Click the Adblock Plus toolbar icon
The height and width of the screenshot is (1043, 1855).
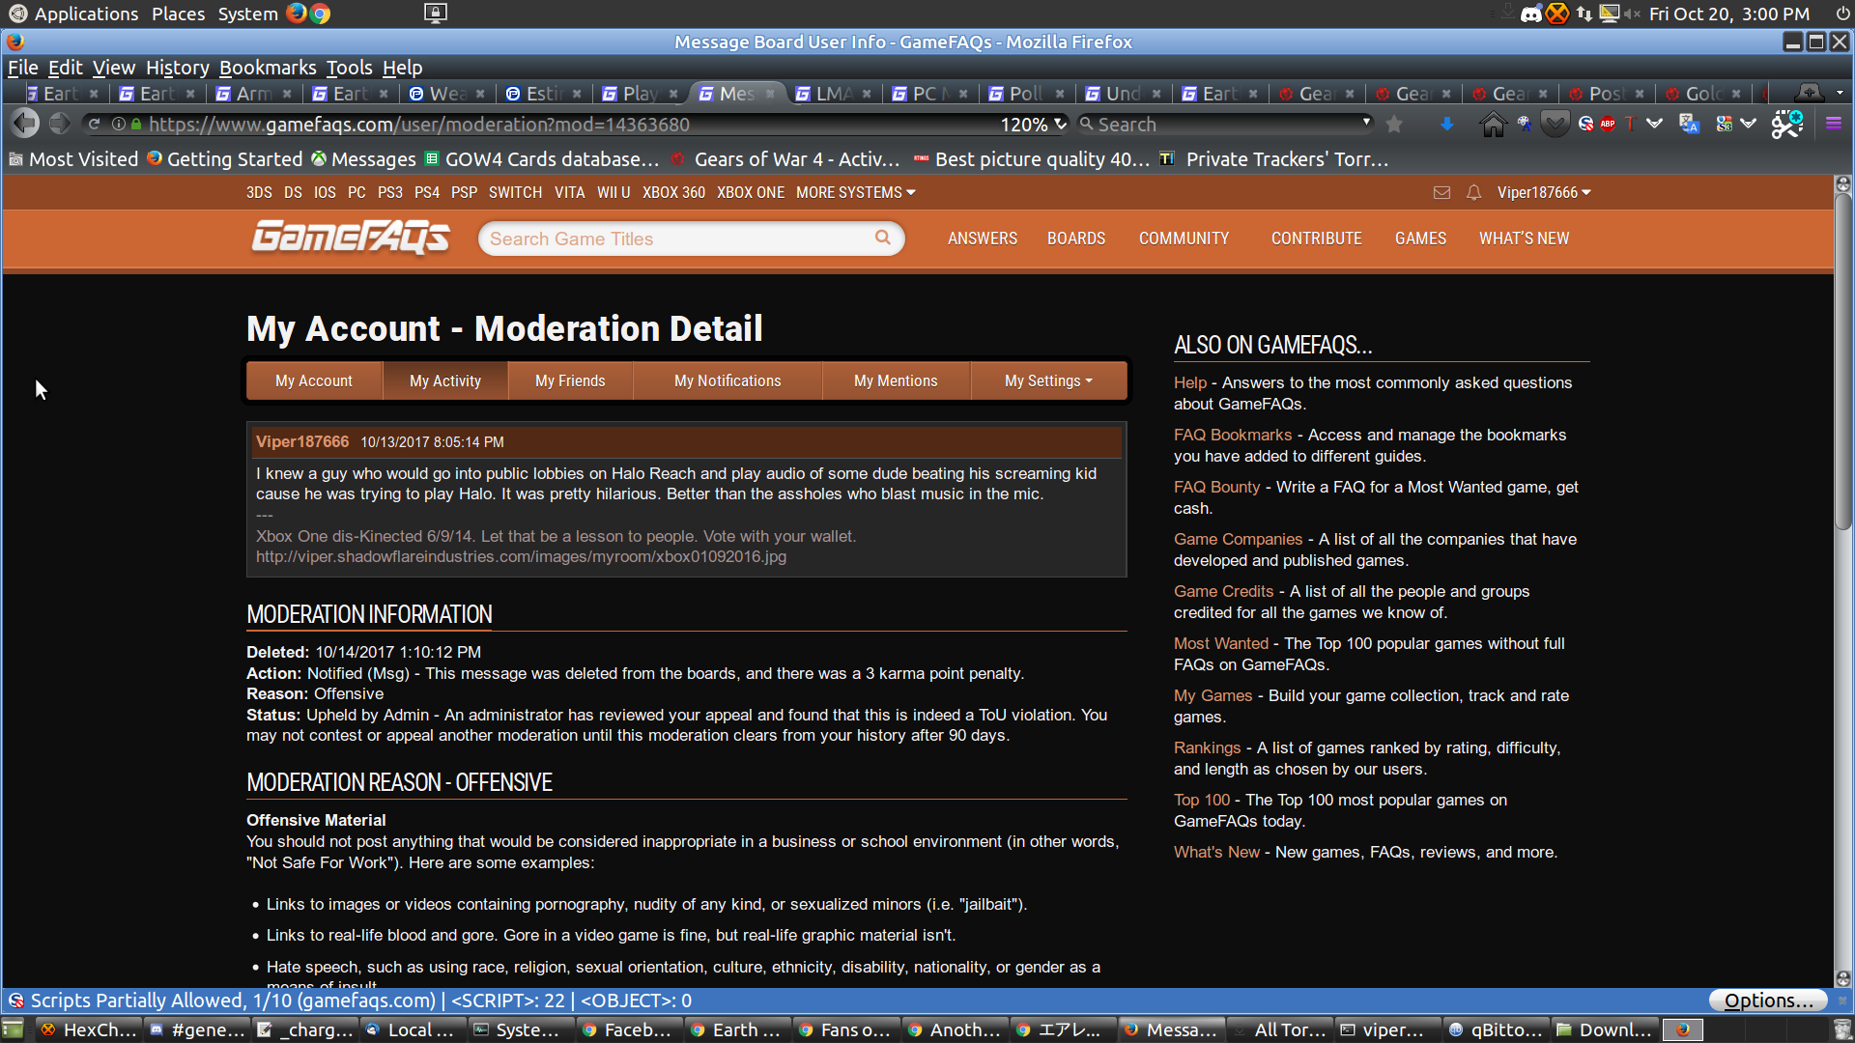click(x=1608, y=124)
